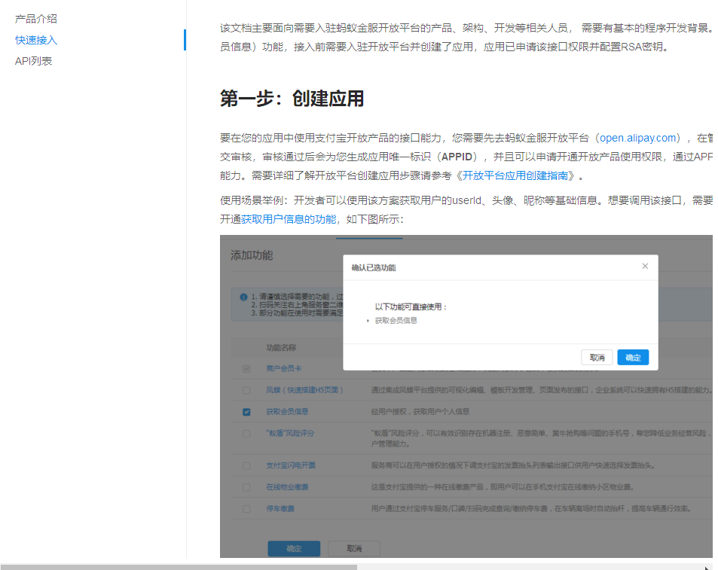Image resolution: width=718 pixels, height=570 pixels.
Task: Click the blue 确定 dialog button
Action: click(633, 357)
